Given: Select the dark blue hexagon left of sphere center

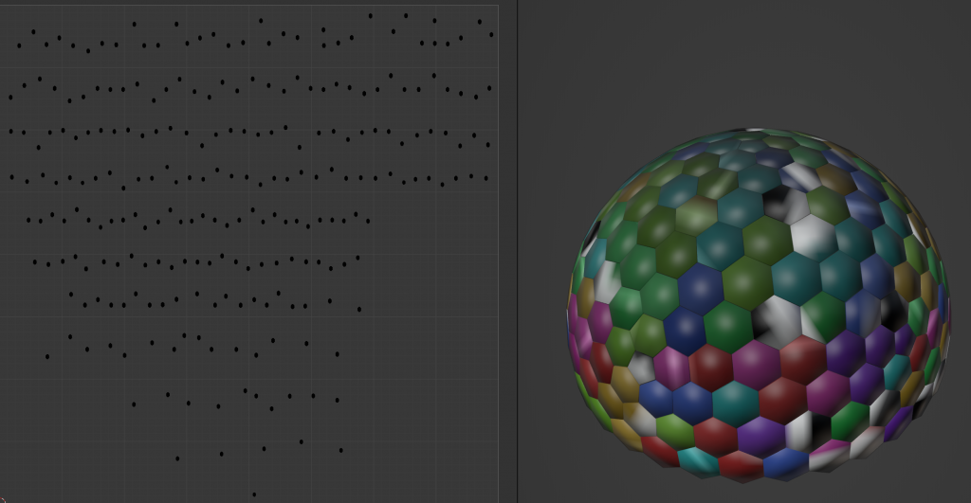Looking at the screenshot, I should coord(700,285).
